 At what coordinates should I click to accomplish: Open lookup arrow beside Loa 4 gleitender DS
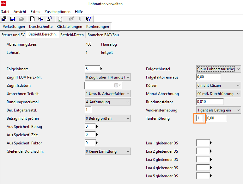click(211, 168)
